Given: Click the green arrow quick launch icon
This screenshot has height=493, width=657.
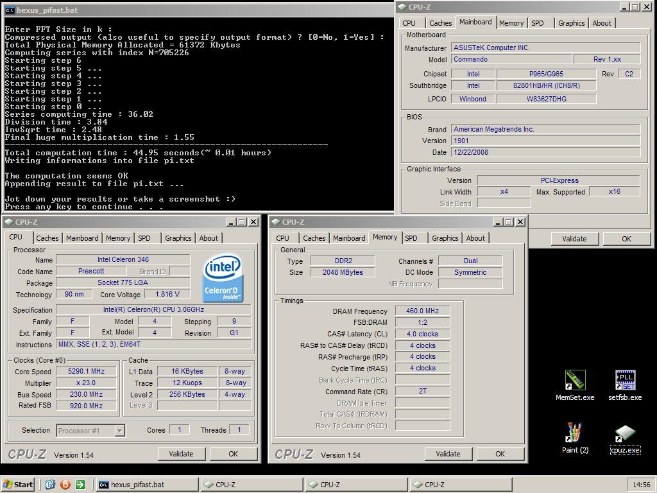Looking at the screenshot, I should coord(80,485).
